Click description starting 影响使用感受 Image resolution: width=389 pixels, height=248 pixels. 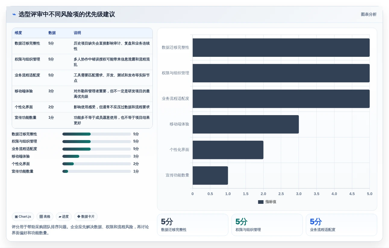(x=112, y=107)
